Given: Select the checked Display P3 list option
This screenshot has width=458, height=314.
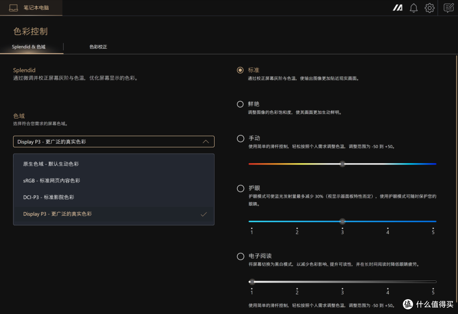Looking at the screenshot, I should pyautogui.click(x=114, y=214).
